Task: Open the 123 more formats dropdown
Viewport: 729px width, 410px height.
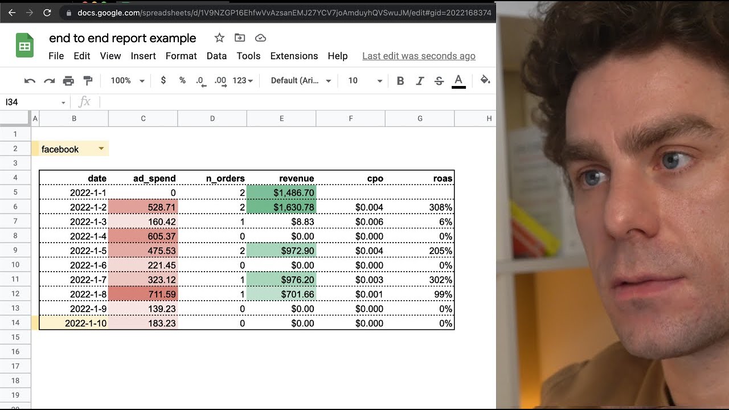Action: pos(243,81)
